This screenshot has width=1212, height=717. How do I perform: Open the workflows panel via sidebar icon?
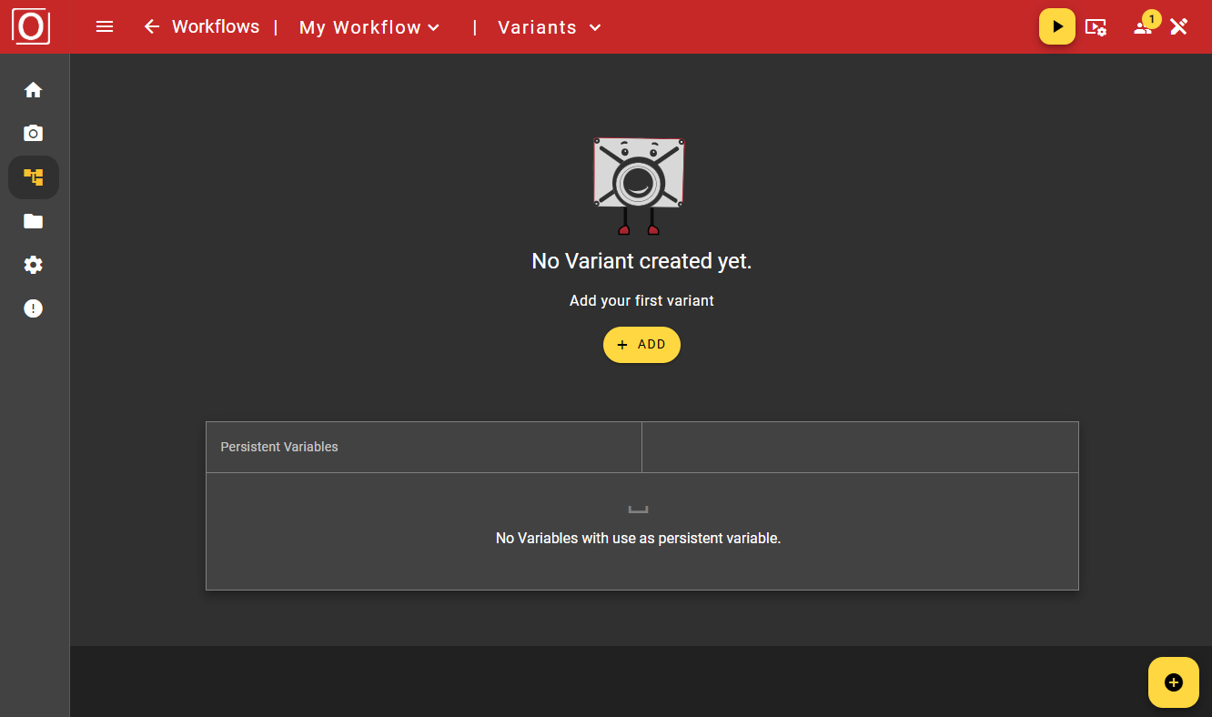click(x=33, y=177)
